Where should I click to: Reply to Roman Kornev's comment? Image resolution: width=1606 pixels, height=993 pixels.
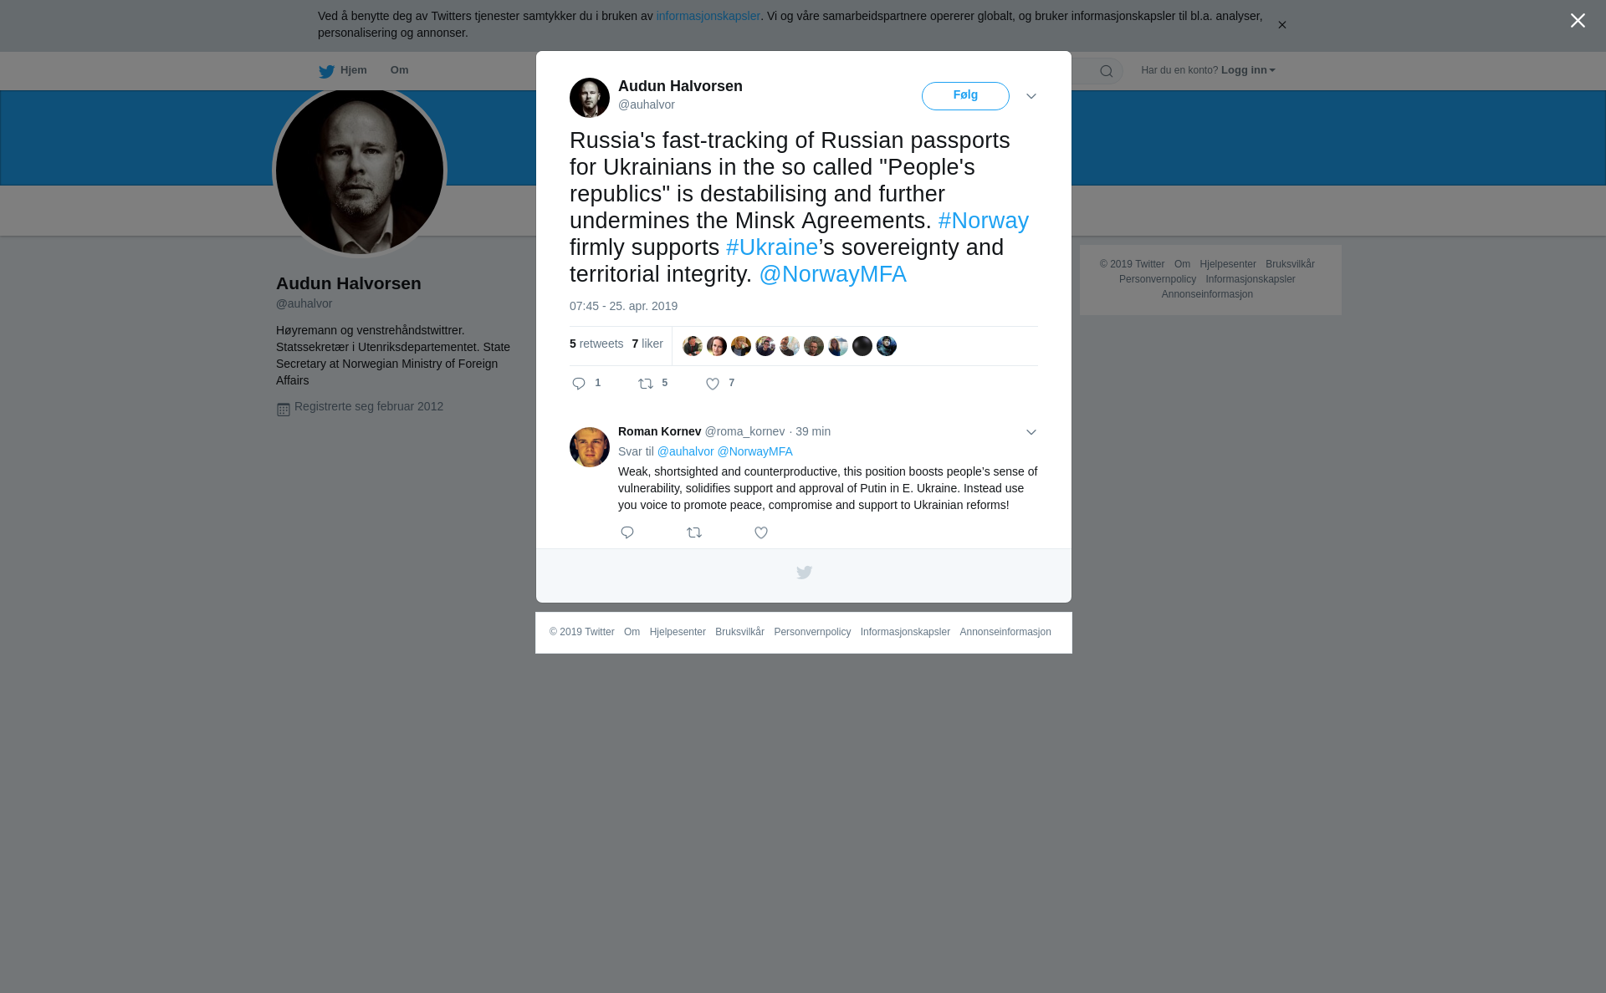pyautogui.click(x=627, y=532)
